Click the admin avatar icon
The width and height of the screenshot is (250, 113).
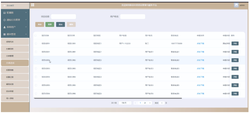pyautogui.click(x=236, y=5)
